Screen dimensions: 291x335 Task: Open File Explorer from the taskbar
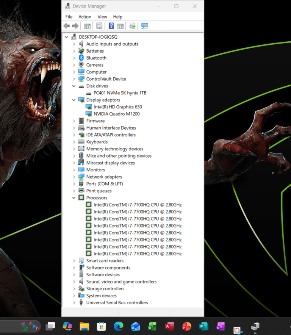pyautogui.click(x=84, y=326)
